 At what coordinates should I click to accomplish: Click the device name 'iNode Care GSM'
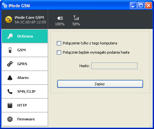click(29, 17)
